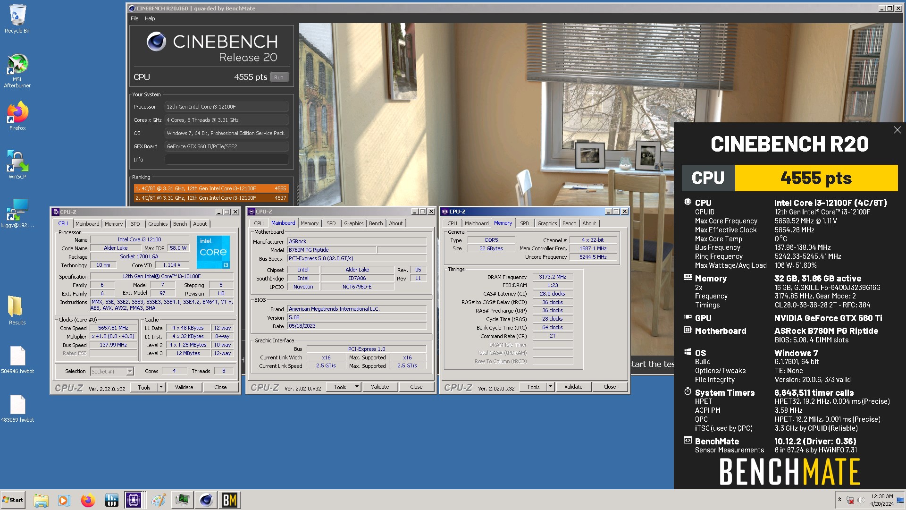Click the Cinebench Info input field

[226, 160]
